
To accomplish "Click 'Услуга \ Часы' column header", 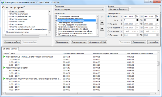I will 32,53.
